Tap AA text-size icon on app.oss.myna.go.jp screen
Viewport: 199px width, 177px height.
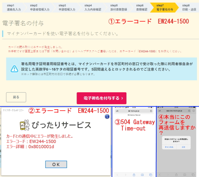coord(160,111)
